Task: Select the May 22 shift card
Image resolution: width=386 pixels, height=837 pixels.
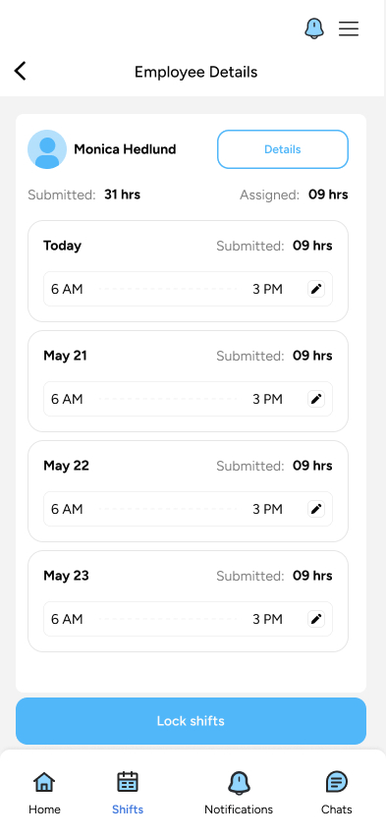Action: (188, 491)
